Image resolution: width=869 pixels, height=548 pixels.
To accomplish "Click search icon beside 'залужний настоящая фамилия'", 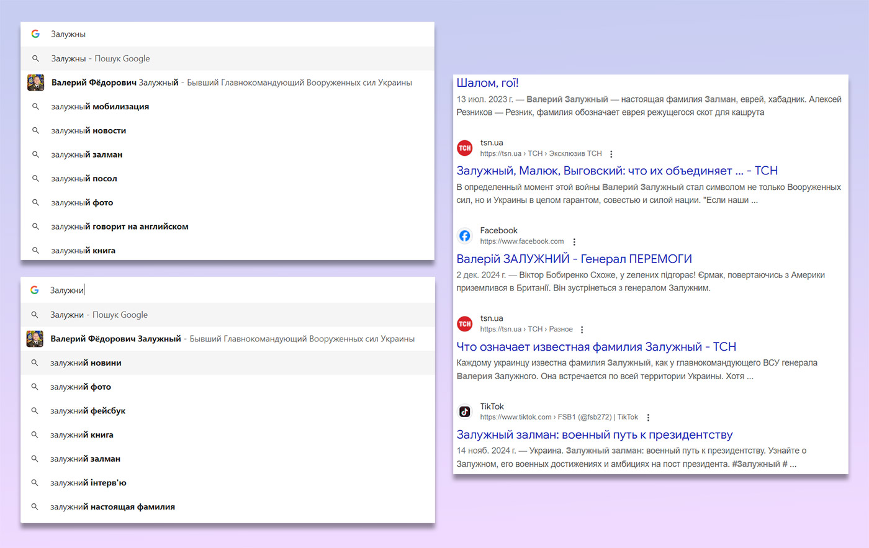I will pyautogui.click(x=35, y=507).
